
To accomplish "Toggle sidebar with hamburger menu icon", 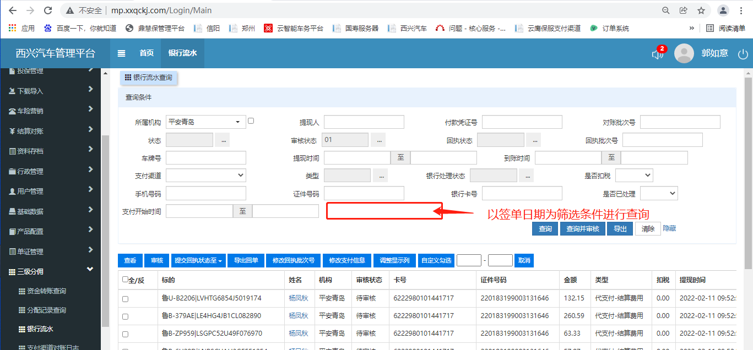I will 122,53.
